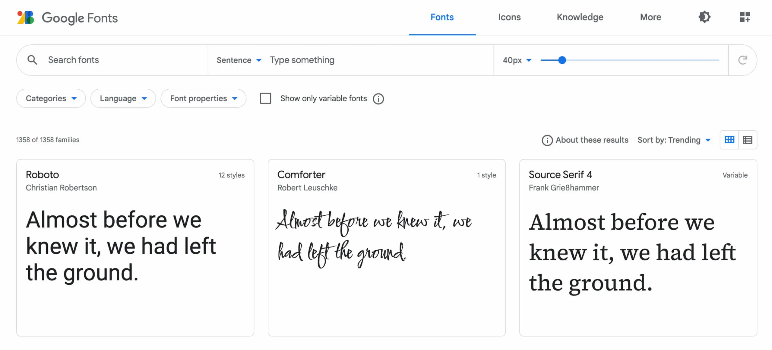Click the Google Fonts title link
This screenshot has height=350, width=772.
point(80,18)
